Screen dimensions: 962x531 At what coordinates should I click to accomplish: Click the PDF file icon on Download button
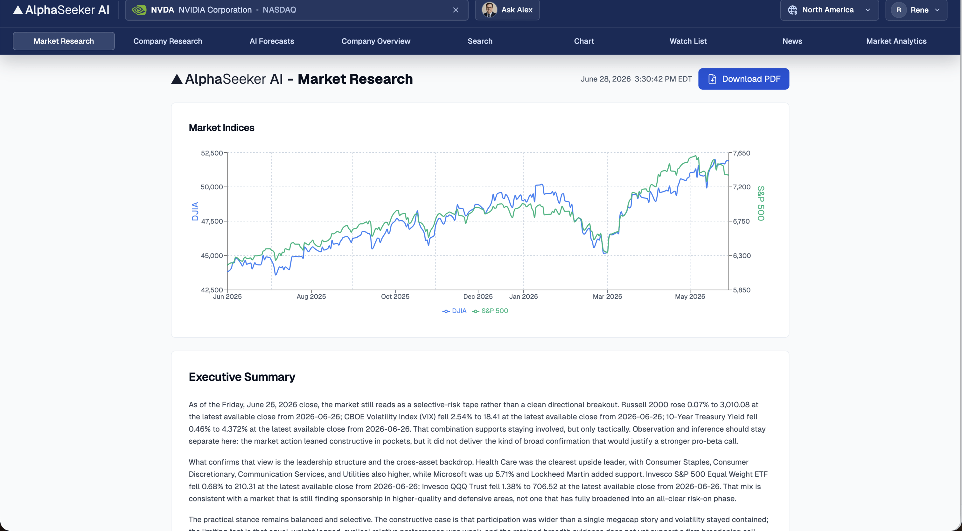pos(712,79)
